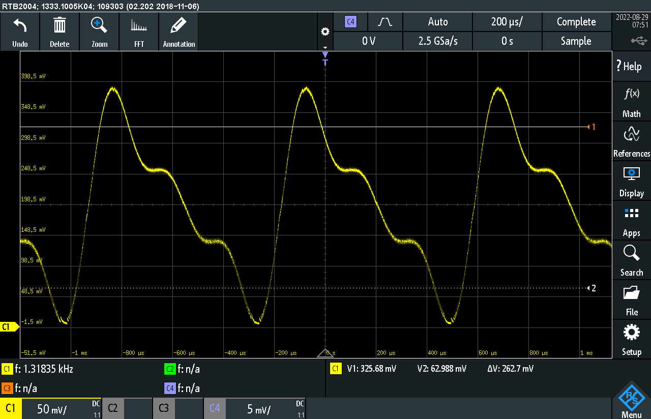This screenshot has width=651, height=419.
Task: Open the C1 50 mV/ scale setting
Action: click(52, 409)
